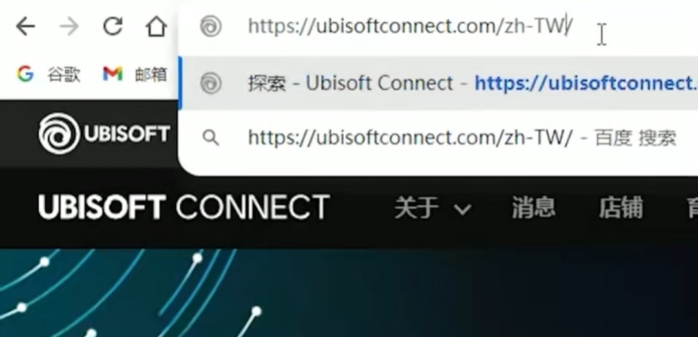Open the 消息 navigation link
Screen dimensions: 698x337
coord(533,208)
